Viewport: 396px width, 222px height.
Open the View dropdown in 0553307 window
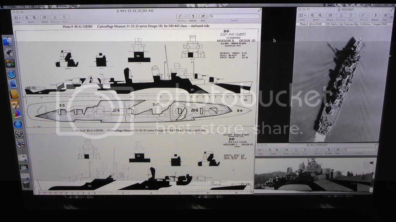tap(302, 15)
